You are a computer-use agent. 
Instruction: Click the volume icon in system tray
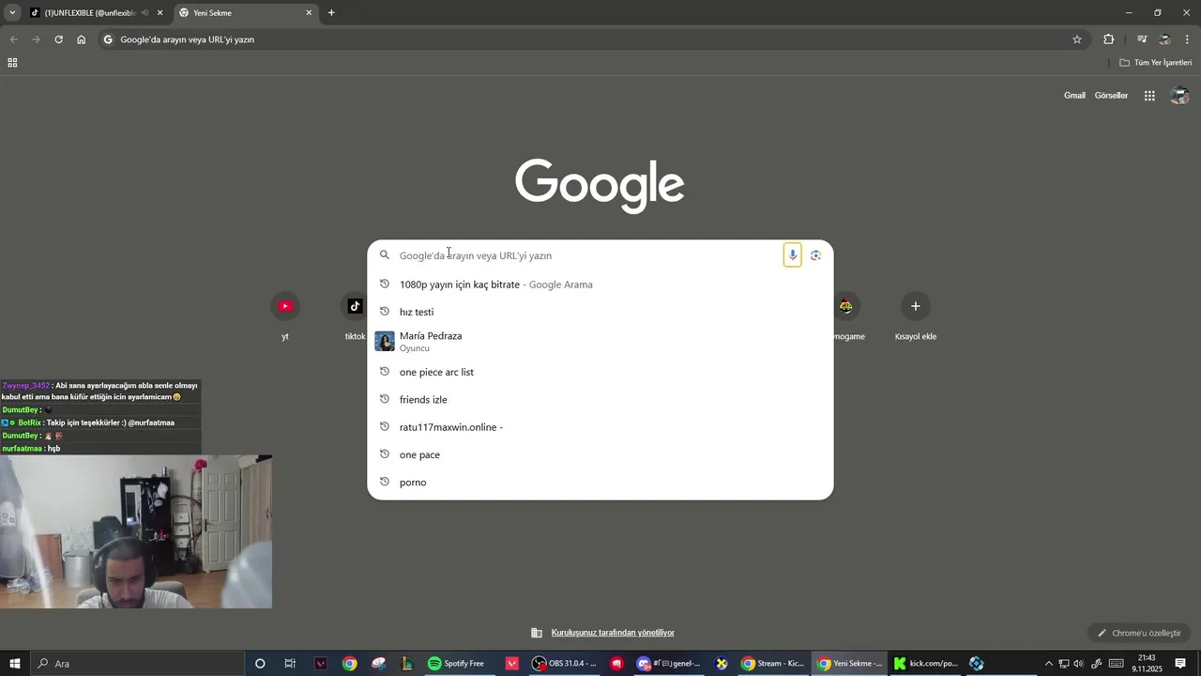(x=1078, y=664)
